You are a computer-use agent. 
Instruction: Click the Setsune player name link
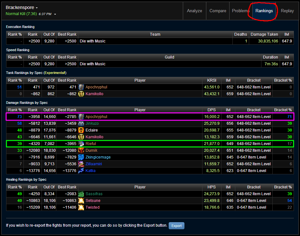pos(93,201)
